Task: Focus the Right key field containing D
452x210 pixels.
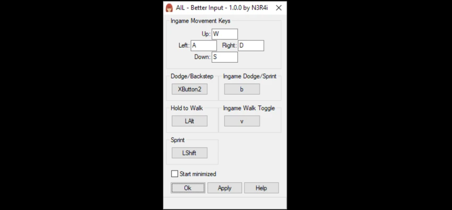Action: click(251, 46)
